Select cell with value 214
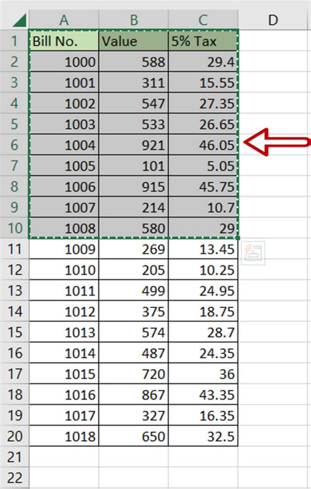Image resolution: width=311 pixels, height=489 pixels. click(x=134, y=207)
